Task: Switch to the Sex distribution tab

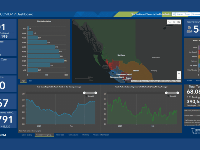Action: tap(30, 81)
